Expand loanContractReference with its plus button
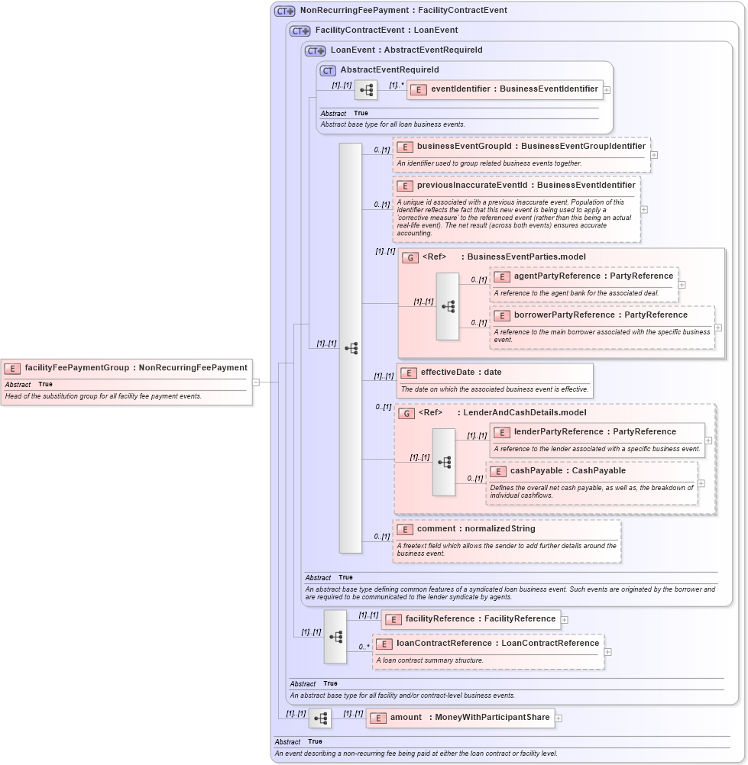Image resolution: width=748 pixels, height=765 pixels. pyautogui.click(x=607, y=650)
